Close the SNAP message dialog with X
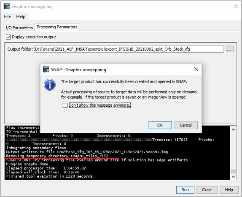Screen dimensions: 242x197 click(x=196, y=70)
